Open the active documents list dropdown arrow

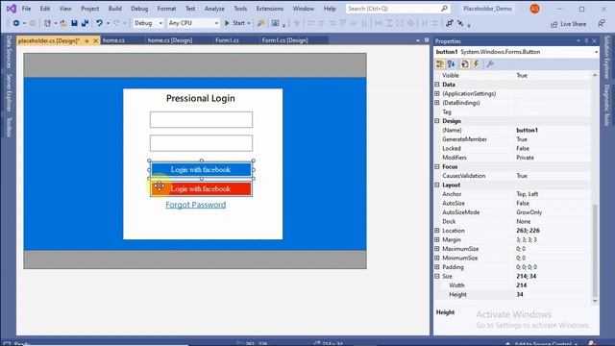(x=418, y=40)
